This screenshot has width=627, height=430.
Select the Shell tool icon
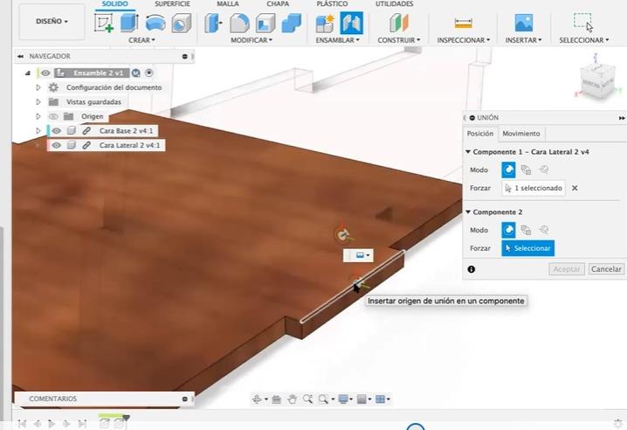265,23
